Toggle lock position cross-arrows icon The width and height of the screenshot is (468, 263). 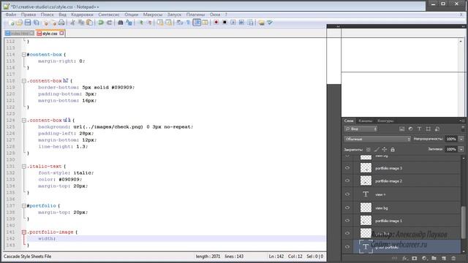click(385, 150)
